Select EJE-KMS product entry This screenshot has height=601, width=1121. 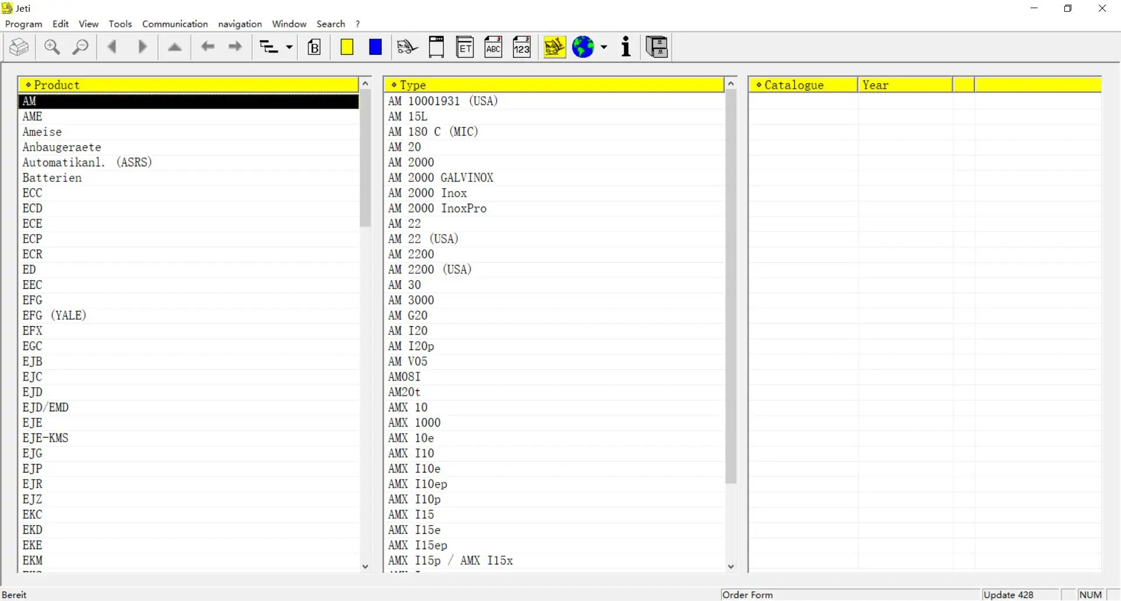click(x=189, y=438)
